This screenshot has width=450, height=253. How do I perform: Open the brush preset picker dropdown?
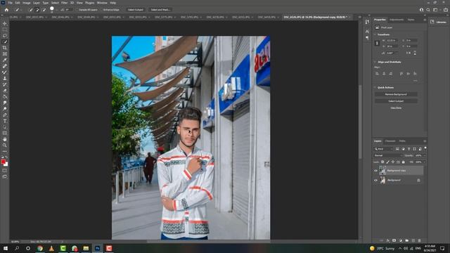56,10
